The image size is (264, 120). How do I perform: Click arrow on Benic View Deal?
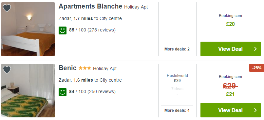click(x=255, y=110)
